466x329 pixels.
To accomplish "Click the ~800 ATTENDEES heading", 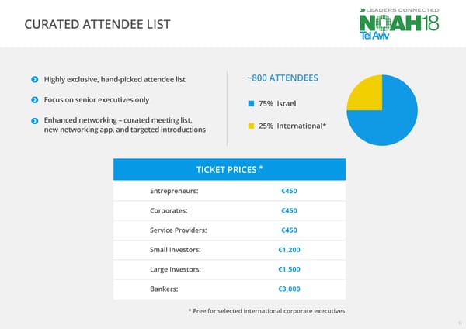I will [x=282, y=78].
